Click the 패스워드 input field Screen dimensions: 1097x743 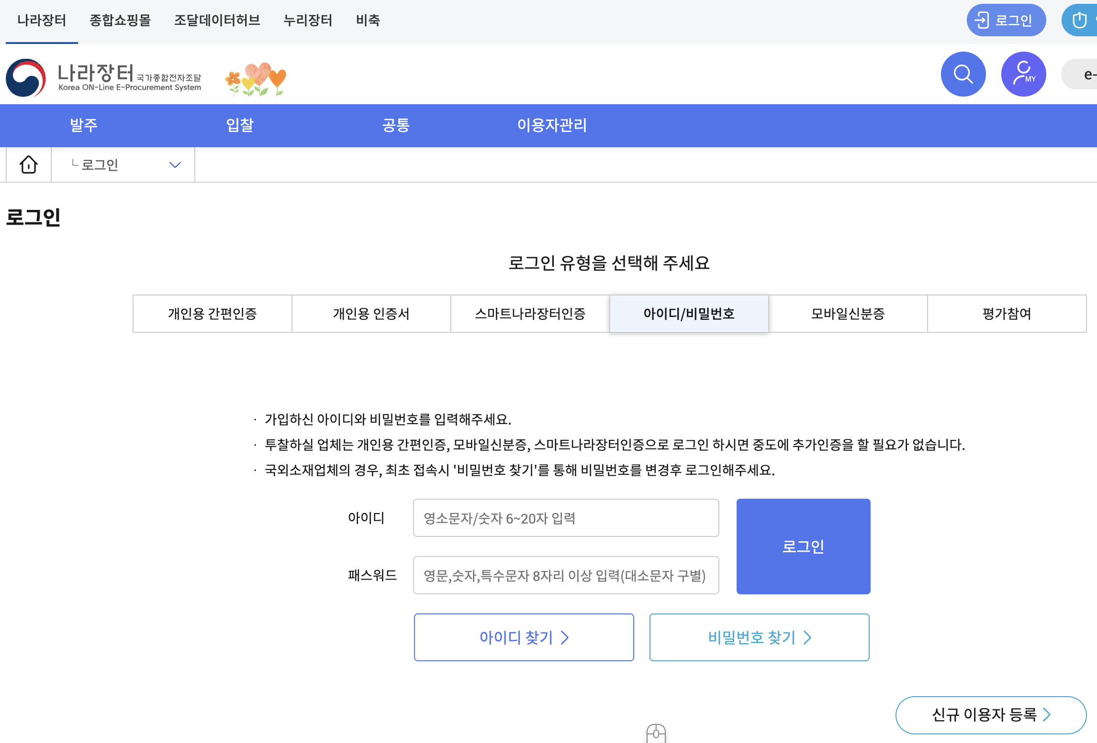(x=566, y=575)
